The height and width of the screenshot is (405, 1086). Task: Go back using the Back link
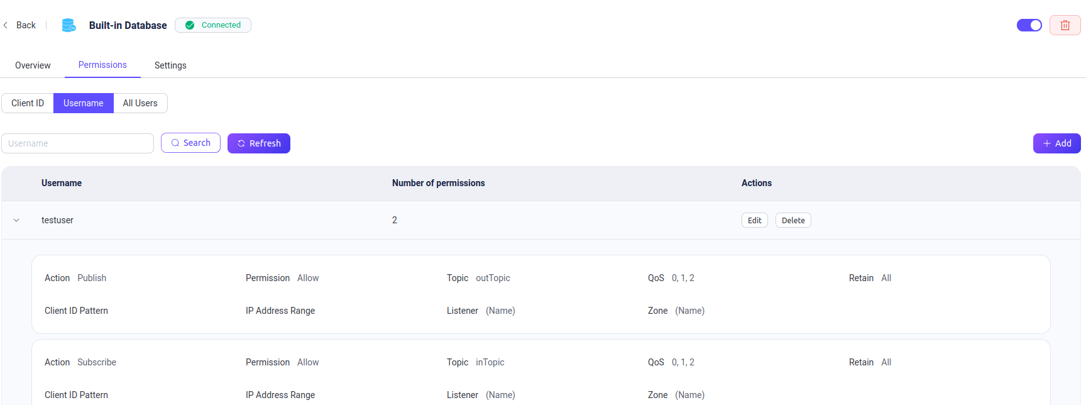[26, 25]
